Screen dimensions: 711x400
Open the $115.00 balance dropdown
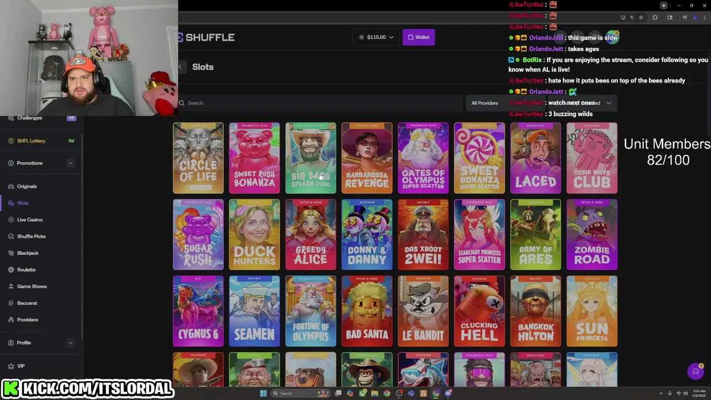[376, 37]
